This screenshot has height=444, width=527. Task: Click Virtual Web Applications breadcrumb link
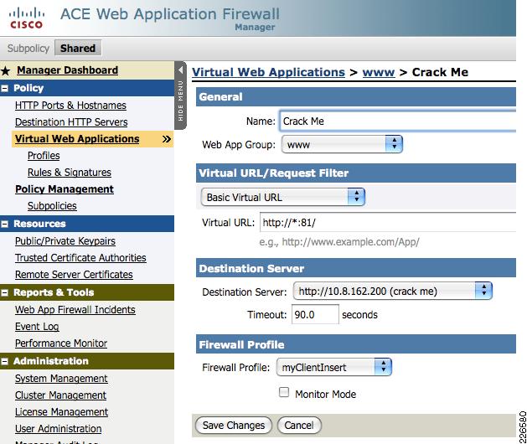(x=269, y=72)
